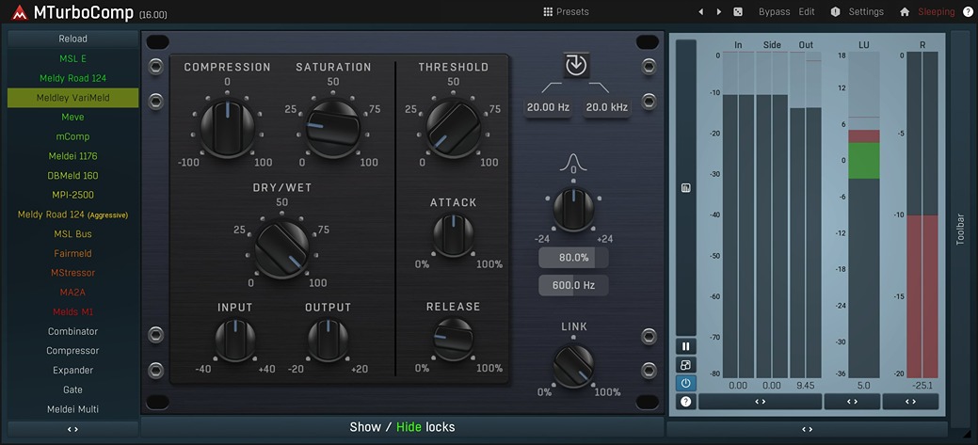The image size is (978, 445).
Task: Click Show locks
Action: coord(365,427)
